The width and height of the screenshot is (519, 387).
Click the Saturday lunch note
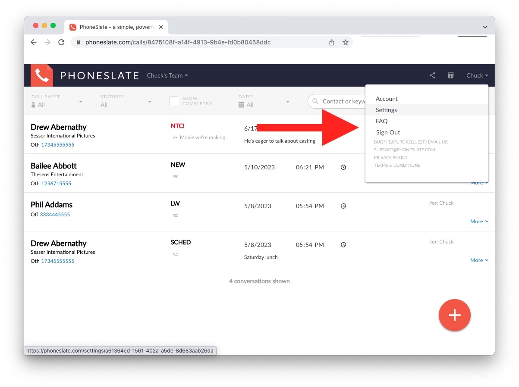coord(261,257)
